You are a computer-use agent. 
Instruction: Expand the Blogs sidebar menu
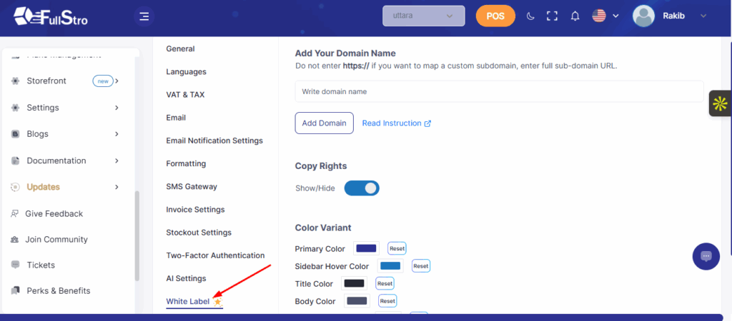(x=66, y=133)
